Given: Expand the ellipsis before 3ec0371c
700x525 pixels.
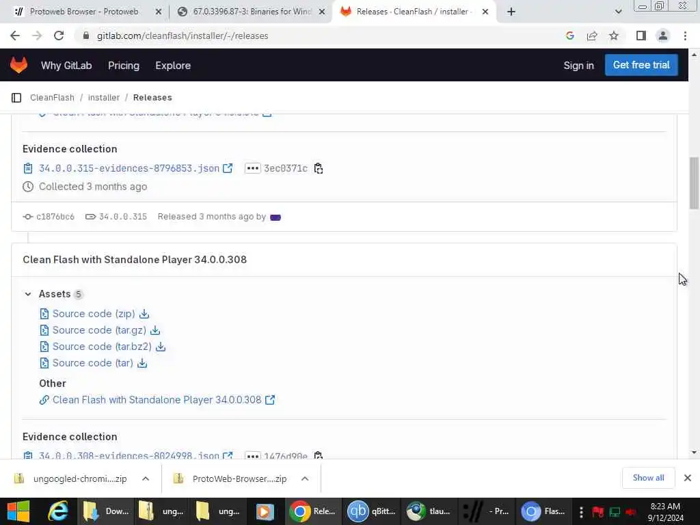Looking at the screenshot, I should [253, 168].
